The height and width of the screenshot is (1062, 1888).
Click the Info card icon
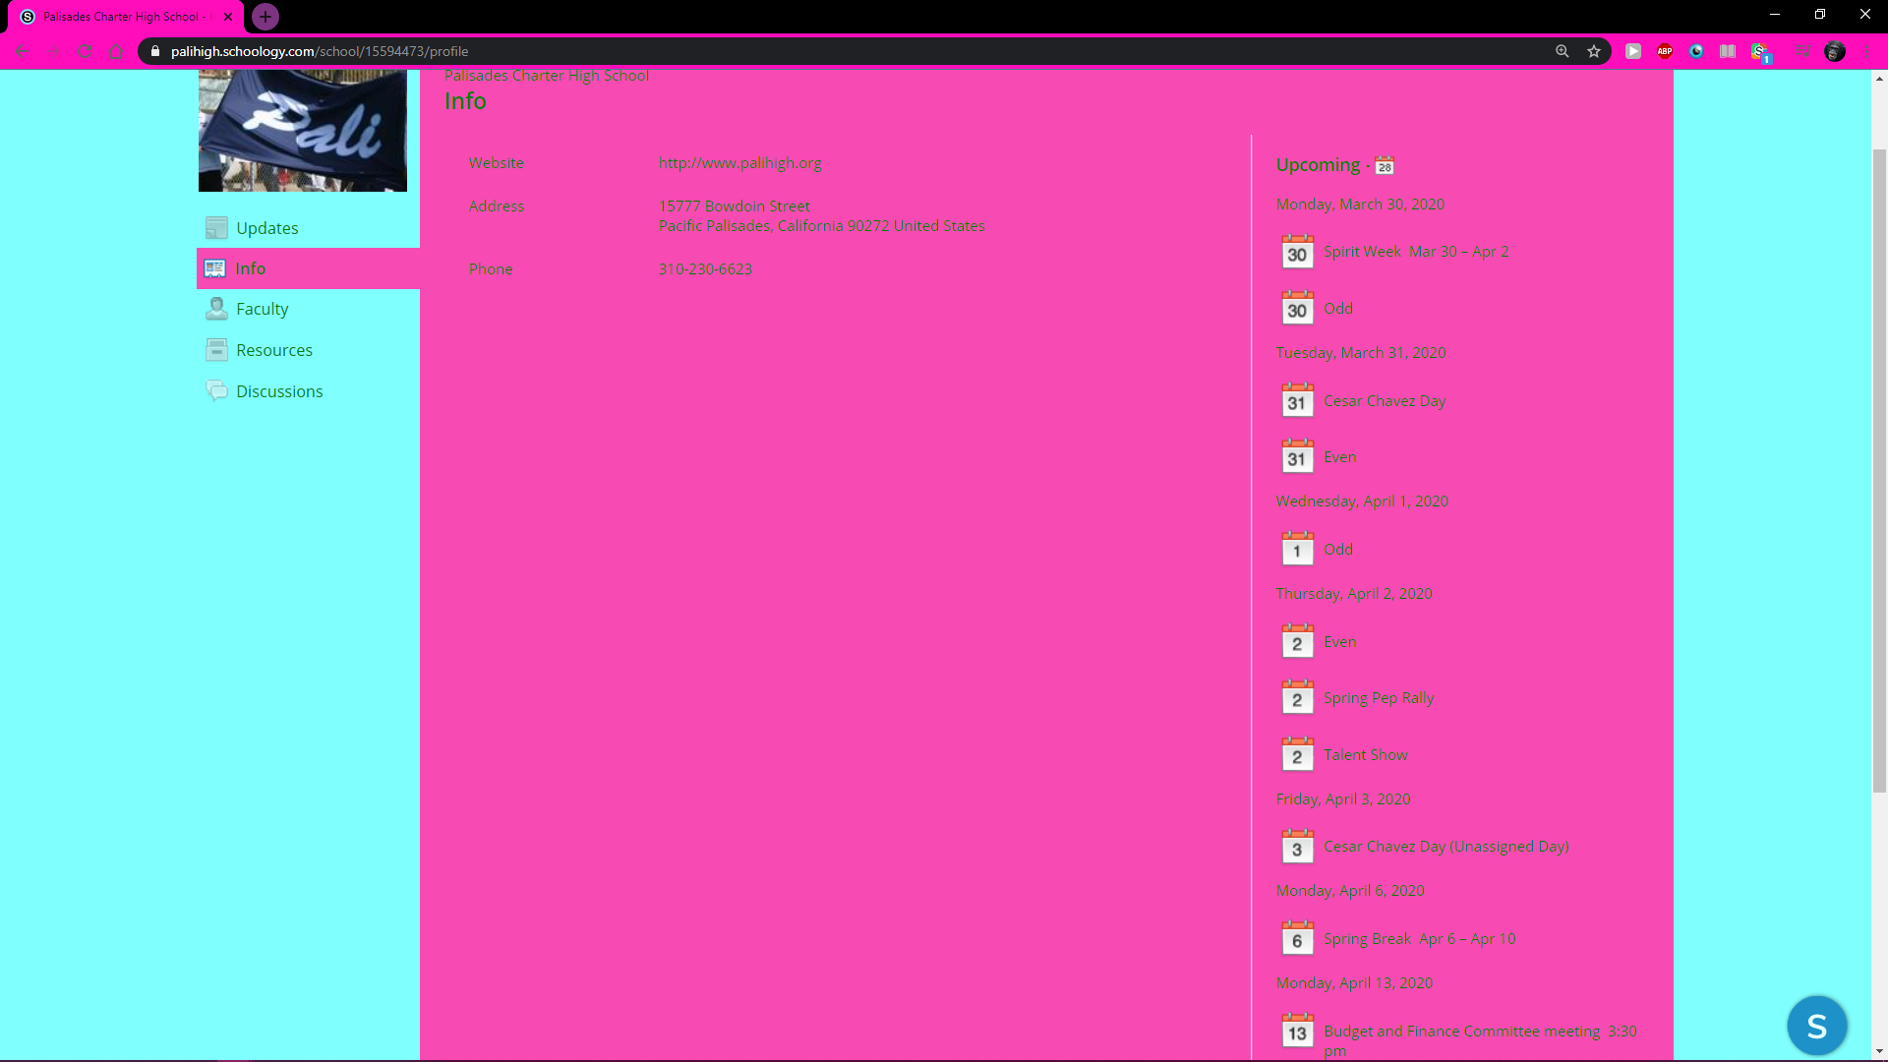tap(215, 268)
